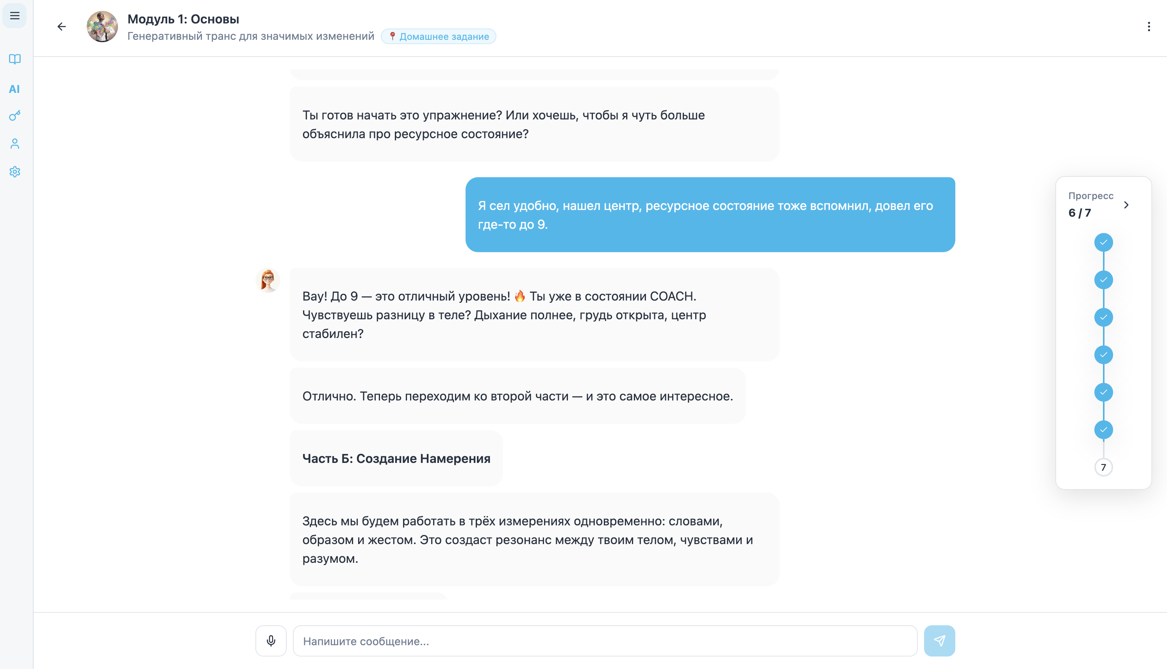Focus the Напишите сообщение input field
Viewport: 1167px width, 669px height.
(605, 641)
